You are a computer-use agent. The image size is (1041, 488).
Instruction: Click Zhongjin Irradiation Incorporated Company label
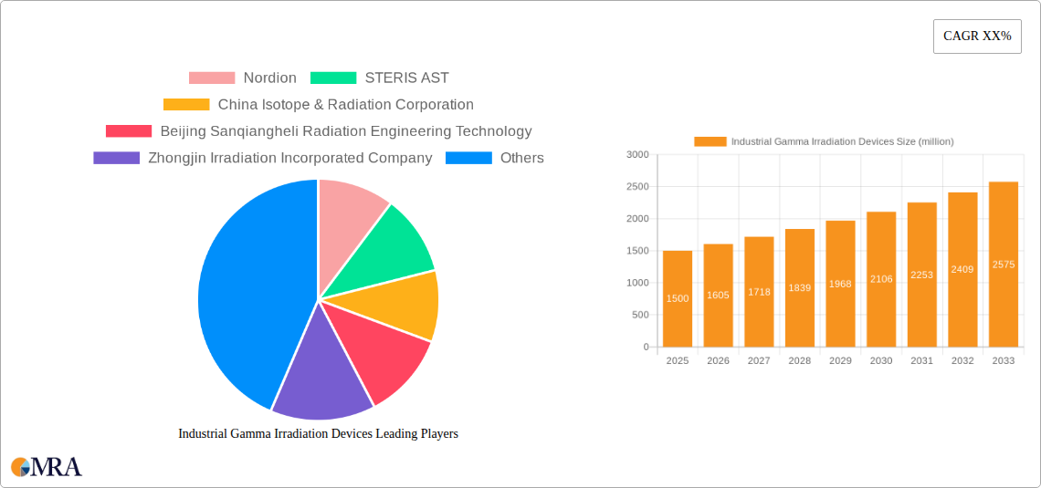290,158
